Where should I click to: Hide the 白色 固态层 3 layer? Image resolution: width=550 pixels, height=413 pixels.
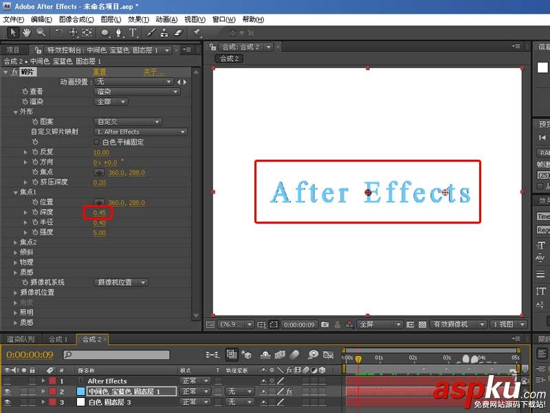point(7,402)
